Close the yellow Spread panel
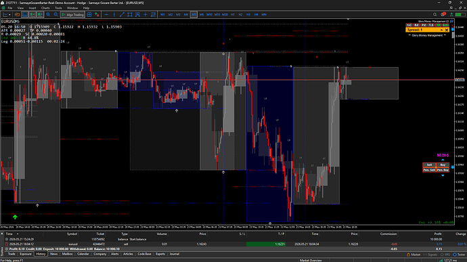Image resolution: width=467 pixels, height=262 pixels. [447, 30]
